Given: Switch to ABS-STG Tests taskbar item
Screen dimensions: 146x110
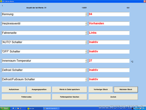Looking at the screenshot, I should coord(51,109).
